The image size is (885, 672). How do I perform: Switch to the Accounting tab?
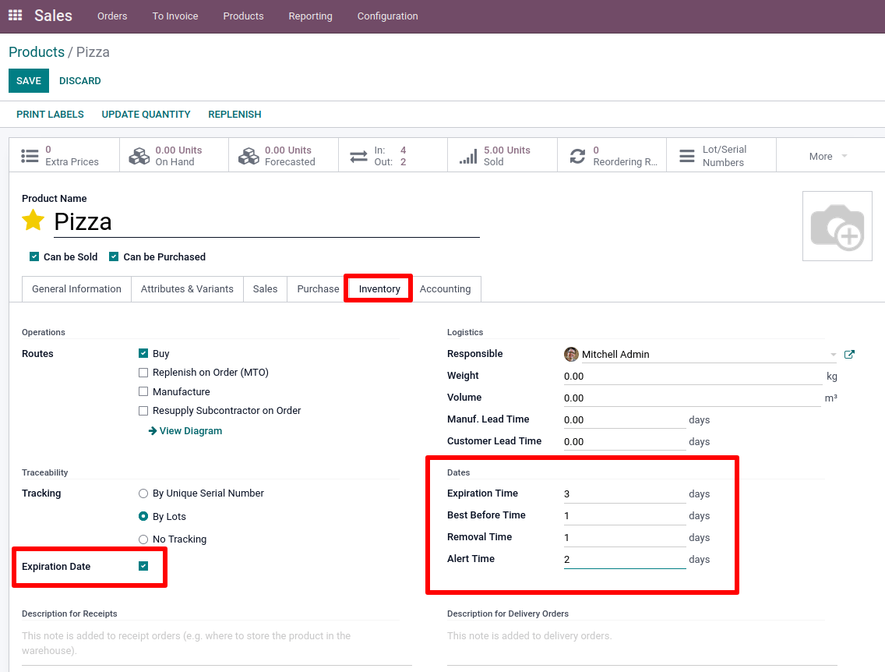(446, 288)
